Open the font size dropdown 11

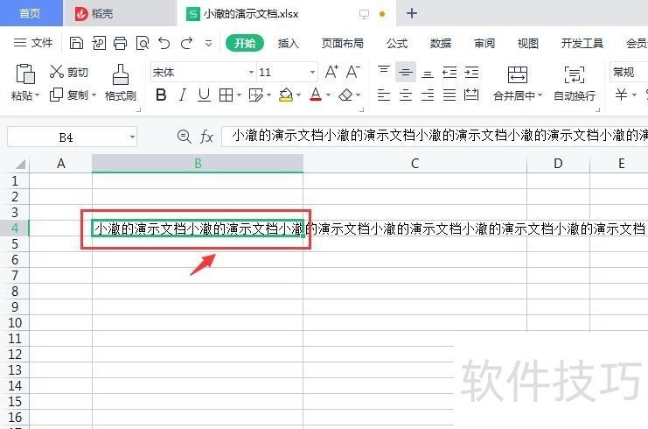click(312, 73)
